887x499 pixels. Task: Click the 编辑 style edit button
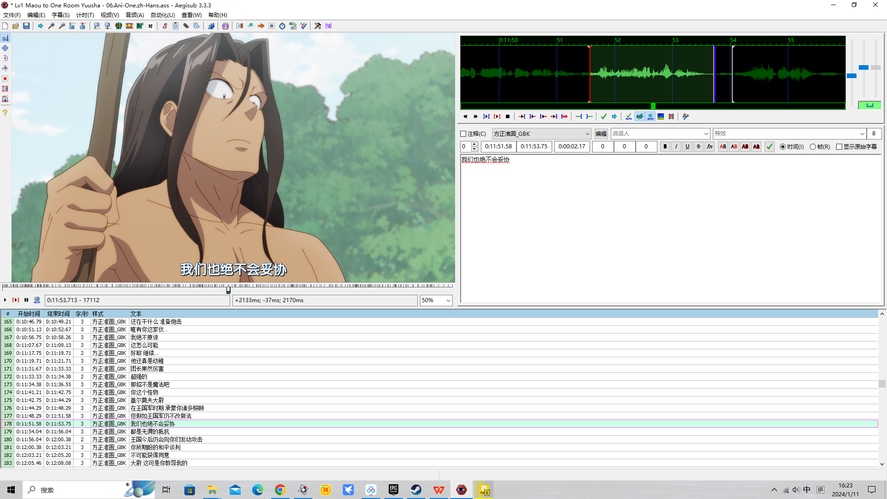601,134
